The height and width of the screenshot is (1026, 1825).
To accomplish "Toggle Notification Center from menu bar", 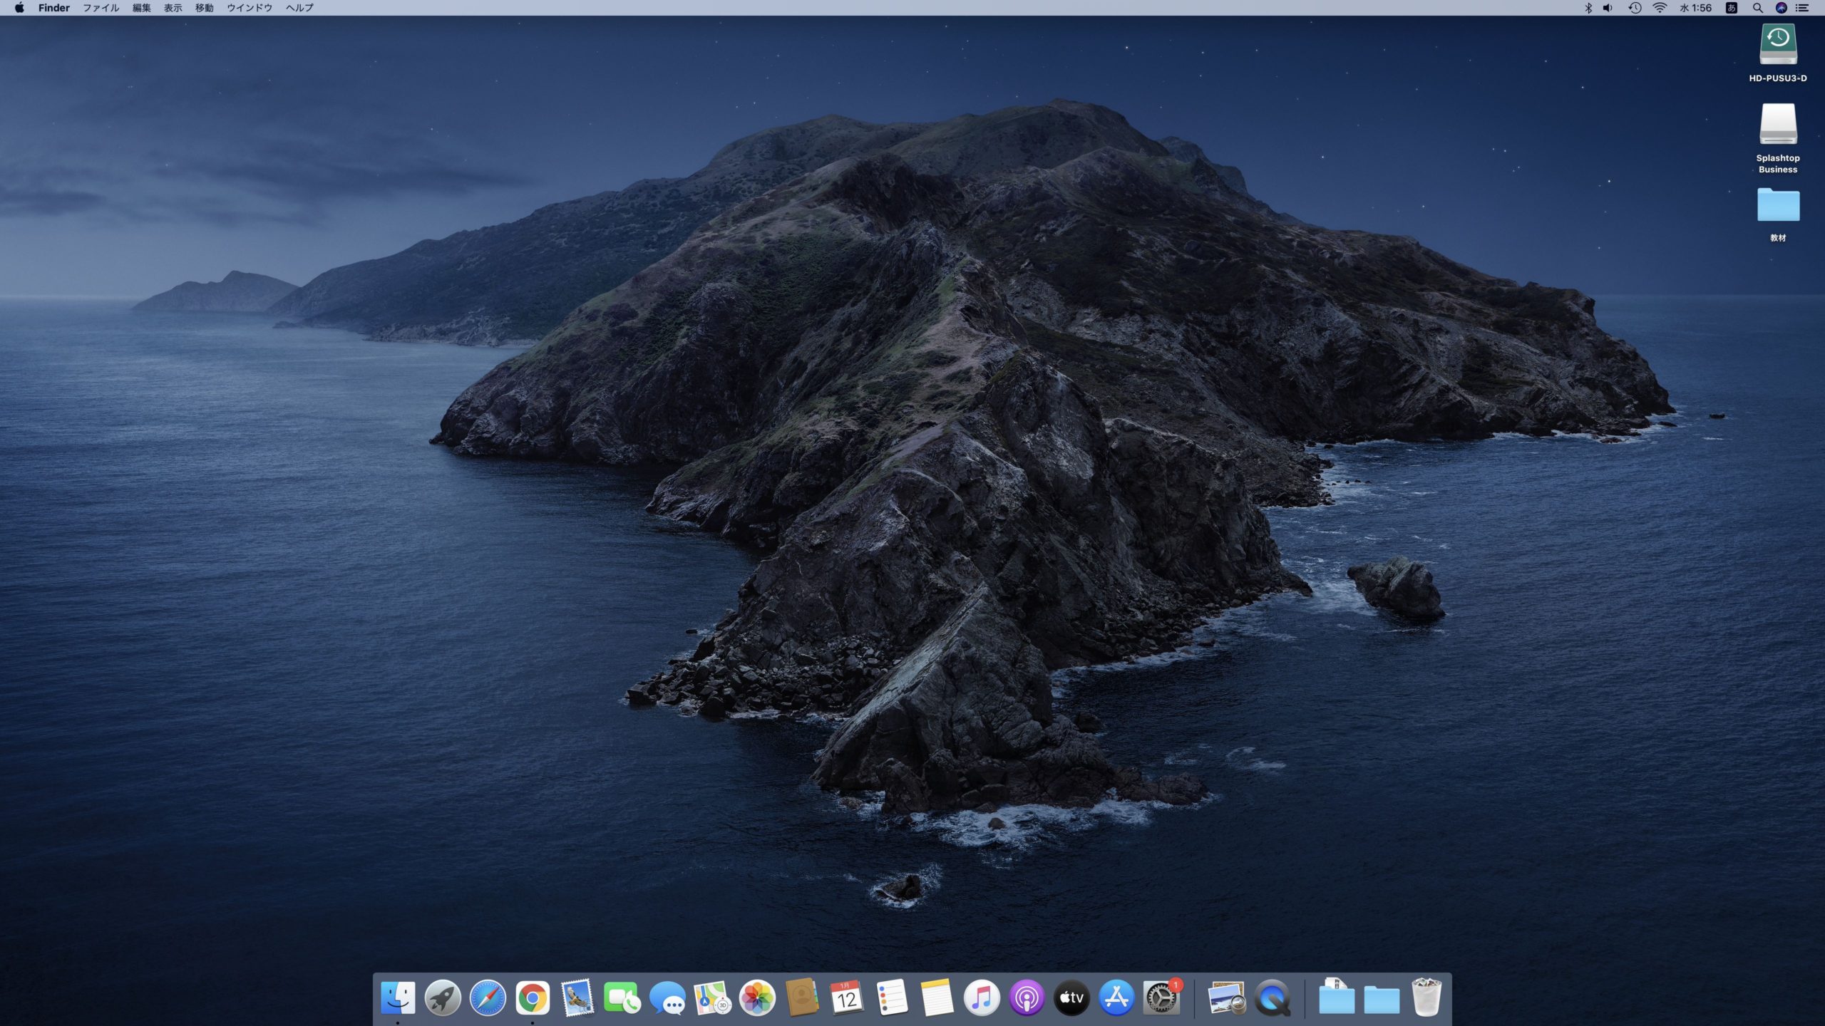I will pos(1802,8).
